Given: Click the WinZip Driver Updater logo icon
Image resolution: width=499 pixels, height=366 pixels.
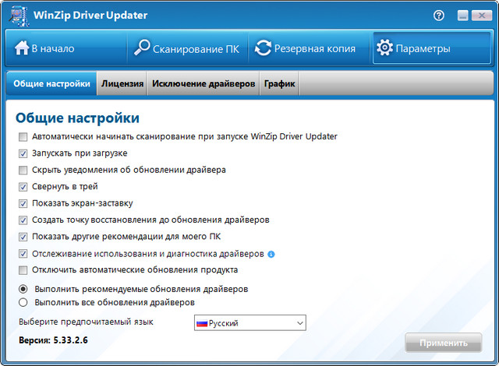Looking at the screenshot, I should [16, 16].
